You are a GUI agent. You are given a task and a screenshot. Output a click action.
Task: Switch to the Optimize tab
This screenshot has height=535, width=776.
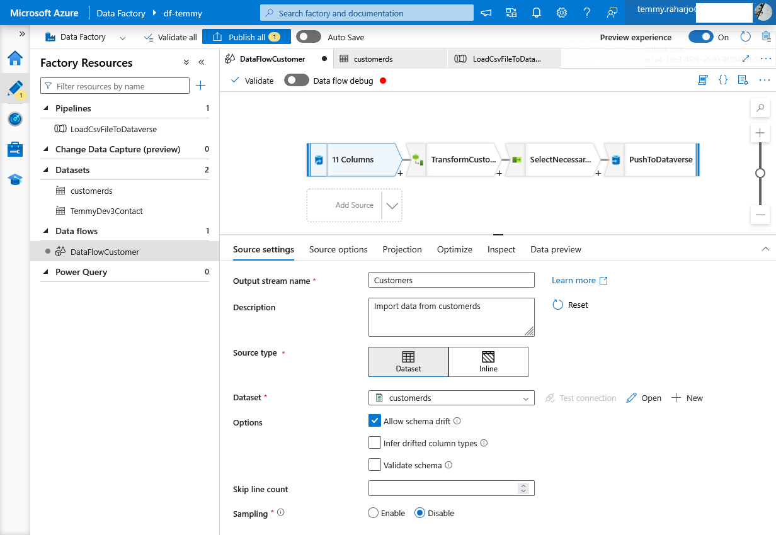(x=455, y=249)
